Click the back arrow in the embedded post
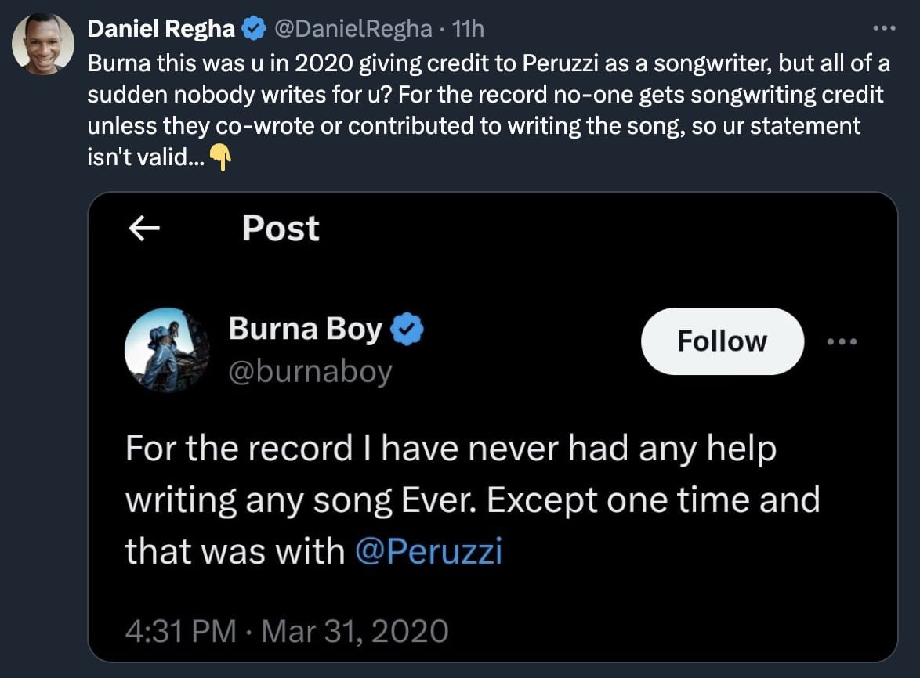Viewport: 920px width, 678px height. pyautogui.click(x=143, y=229)
